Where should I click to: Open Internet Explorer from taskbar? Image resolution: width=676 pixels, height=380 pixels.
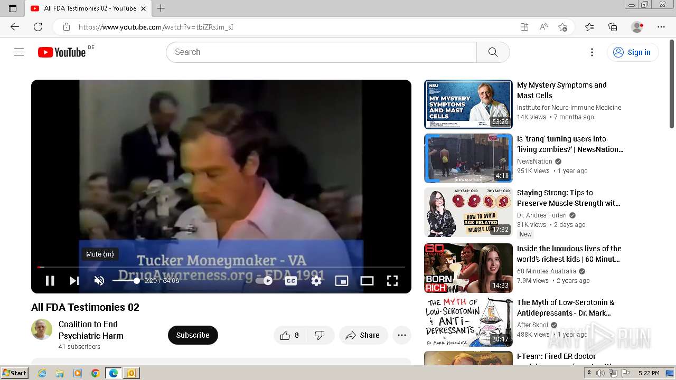pyautogui.click(x=42, y=373)
